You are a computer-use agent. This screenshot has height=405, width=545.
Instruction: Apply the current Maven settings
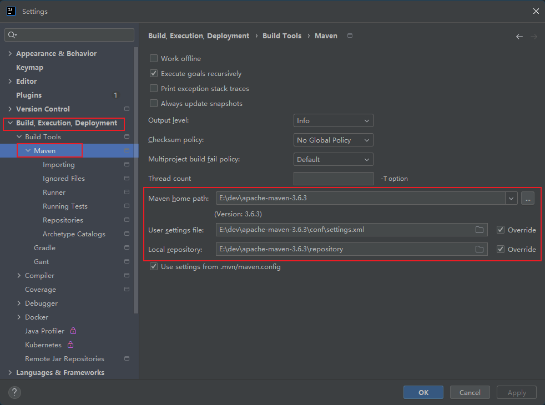(x=516, y=392)
